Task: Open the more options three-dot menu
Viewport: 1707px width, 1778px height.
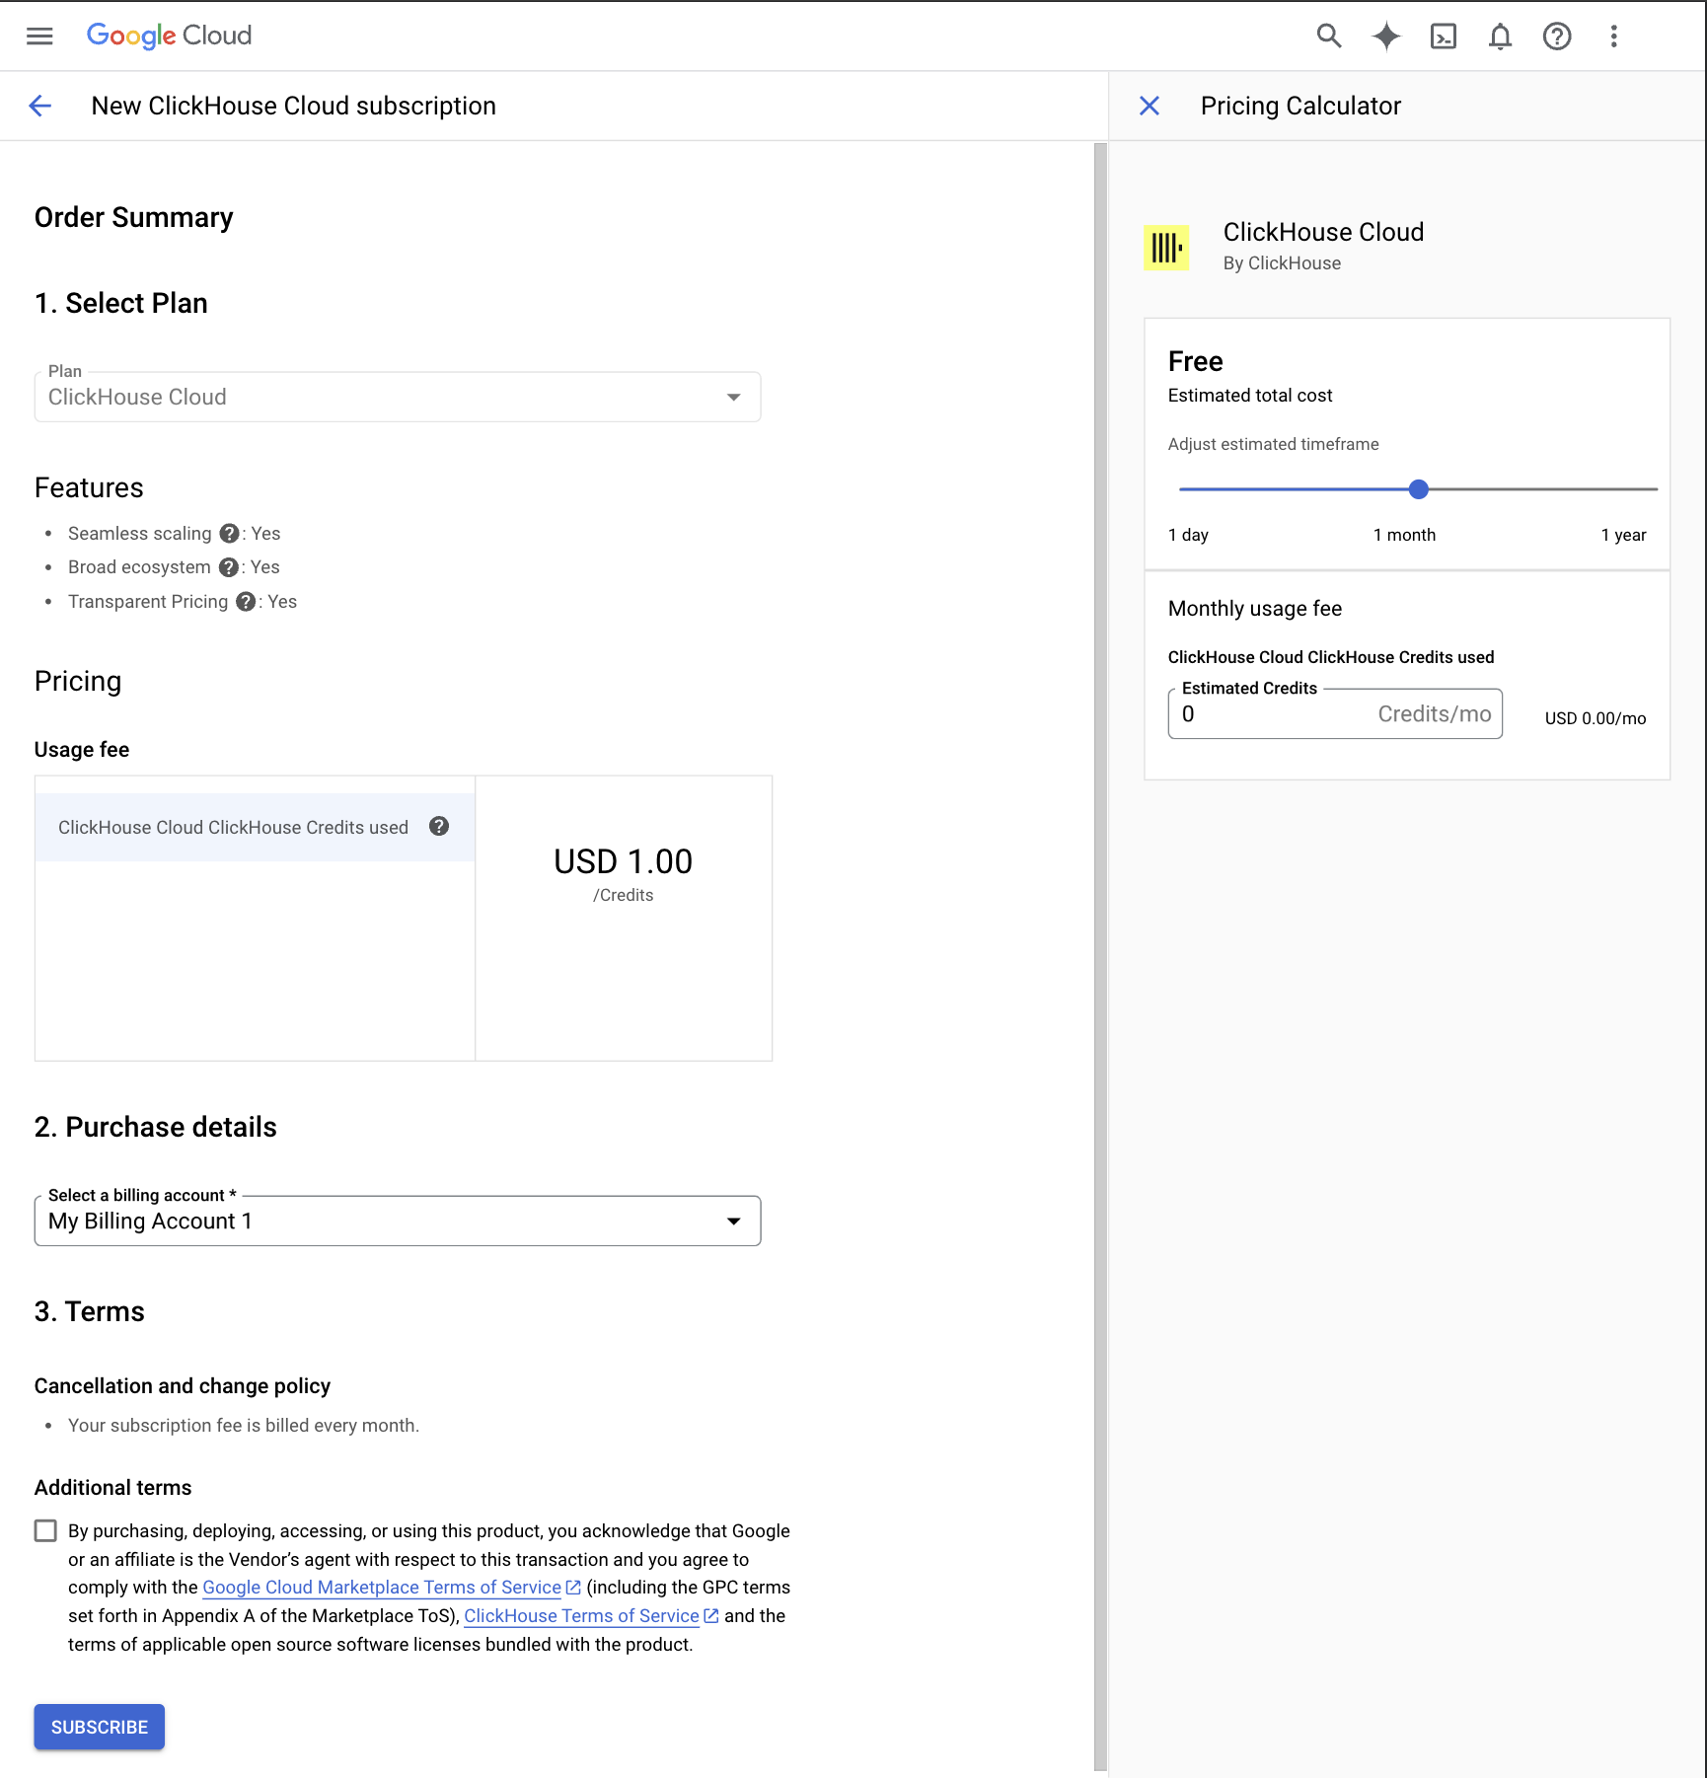Action: pyautogui.click(x=1613, y=36)
